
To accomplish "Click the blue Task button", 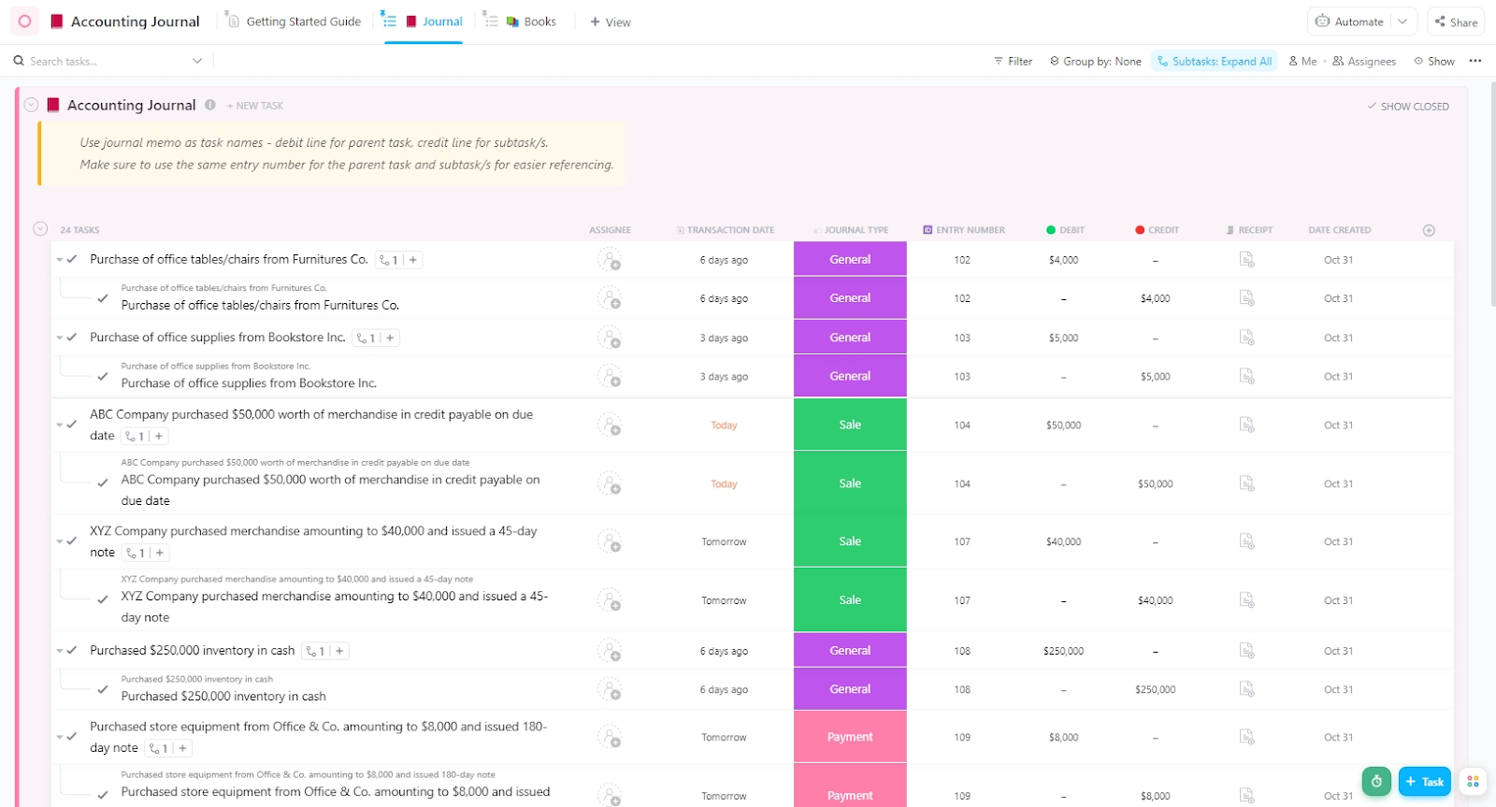I will (1424, 782).
